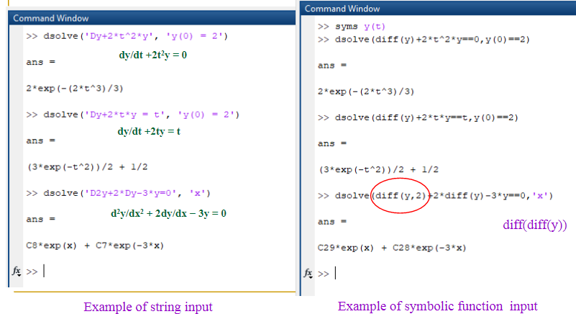Open fx function browser in right Command Window
The height and width of the screenshot is (314, 576).
(308, 273)
